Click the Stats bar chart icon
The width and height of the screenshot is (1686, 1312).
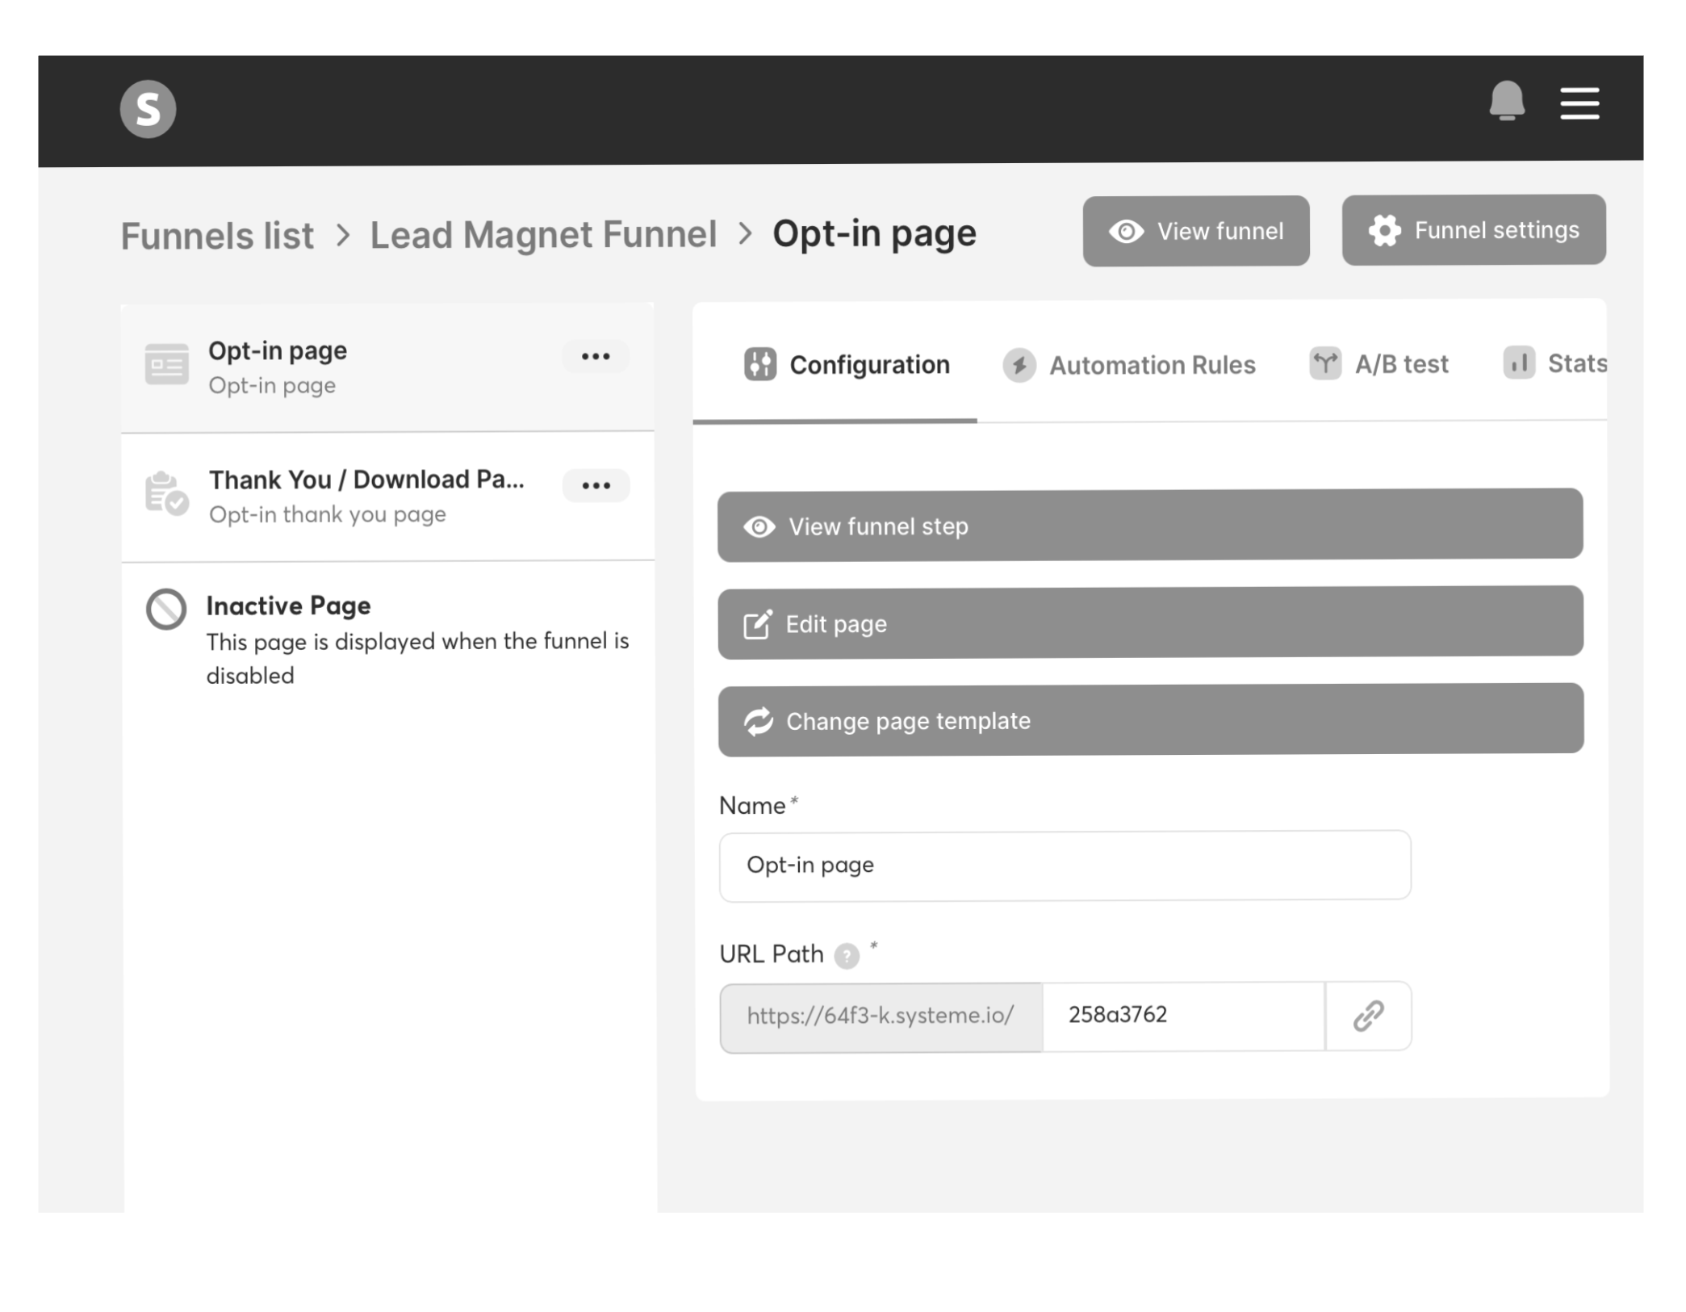click(1519, 363)
